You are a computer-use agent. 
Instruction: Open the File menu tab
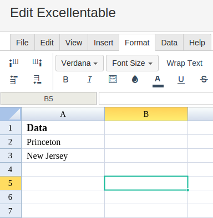click(x=22, y=43)
